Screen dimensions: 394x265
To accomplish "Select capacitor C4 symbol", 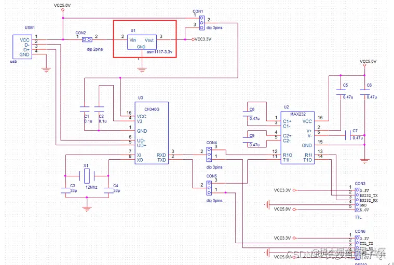I will click(x=108, y=190).
